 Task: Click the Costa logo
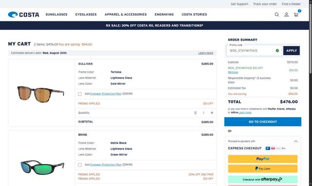pos(23,15)
